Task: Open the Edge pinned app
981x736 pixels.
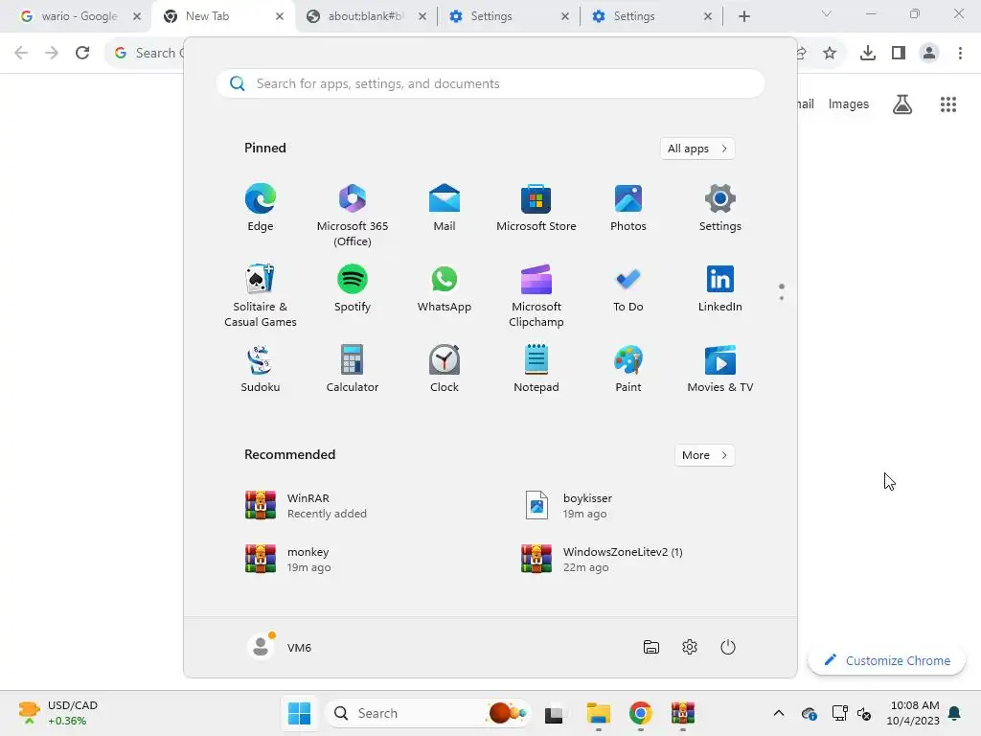Action: pos(261,208)
